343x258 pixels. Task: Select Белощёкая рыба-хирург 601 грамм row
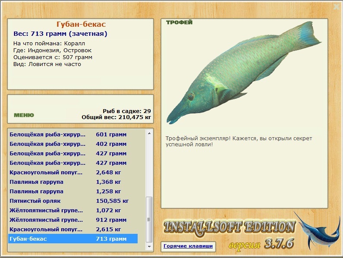pyautogui.click(x=73, y=134)
